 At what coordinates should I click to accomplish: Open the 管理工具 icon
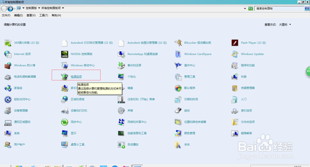pyautogui.click(x=178, y=77)
